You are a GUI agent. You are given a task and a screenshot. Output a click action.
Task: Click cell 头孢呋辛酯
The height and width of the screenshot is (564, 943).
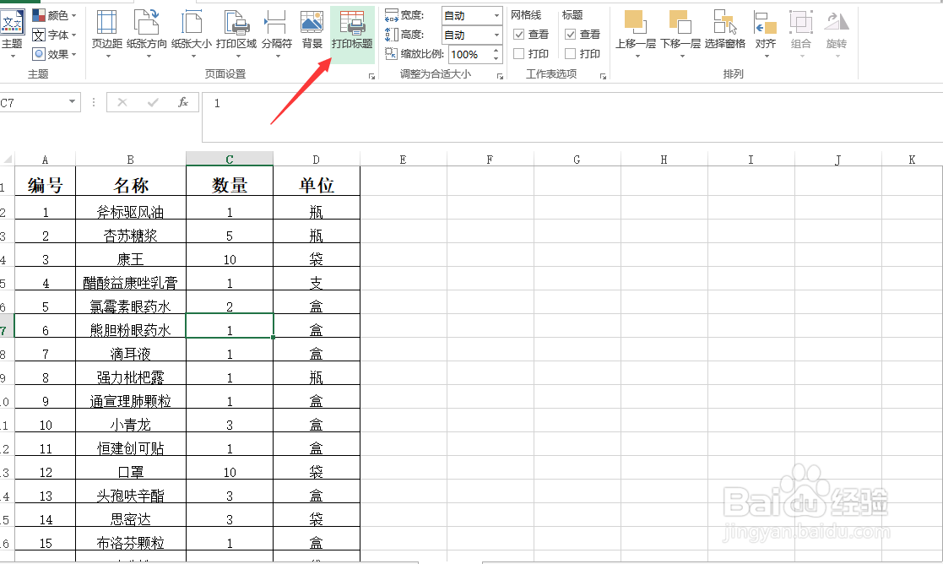131,492
